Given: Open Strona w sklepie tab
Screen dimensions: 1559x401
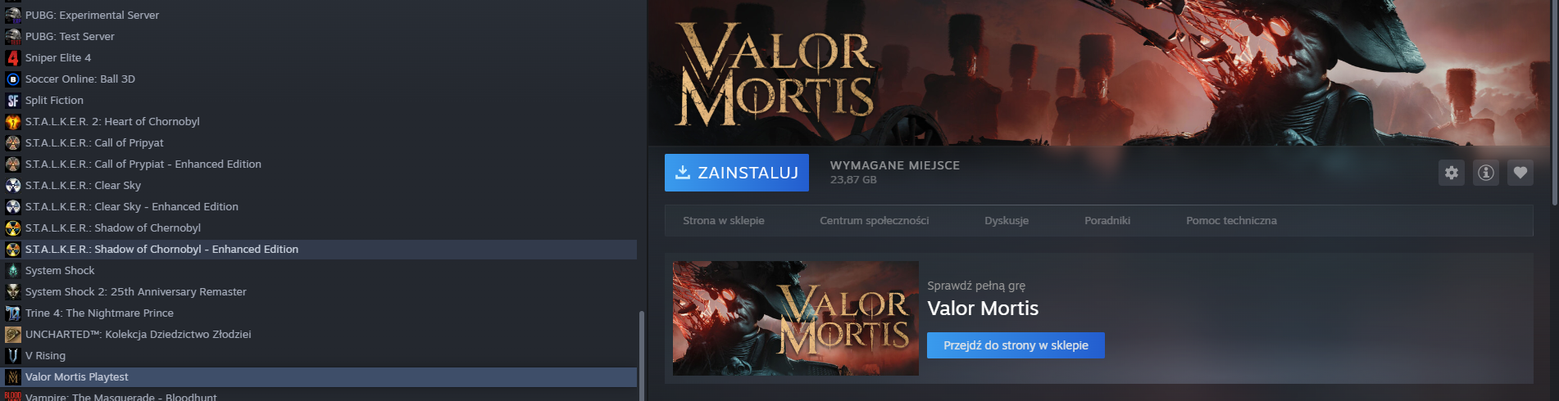Looking at the screenshot, I should pos(724,221).
